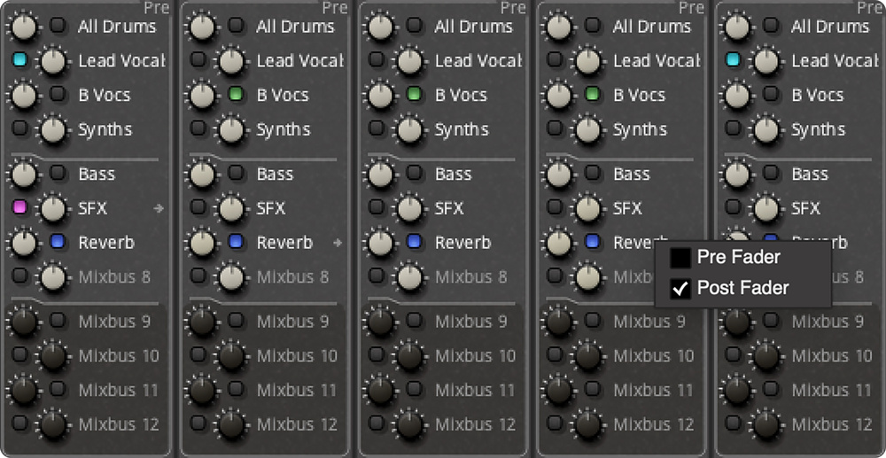Screen dimensions: 886x458
Task: Click the arrow beside Reverb in second strip
Action: point(337,243)
